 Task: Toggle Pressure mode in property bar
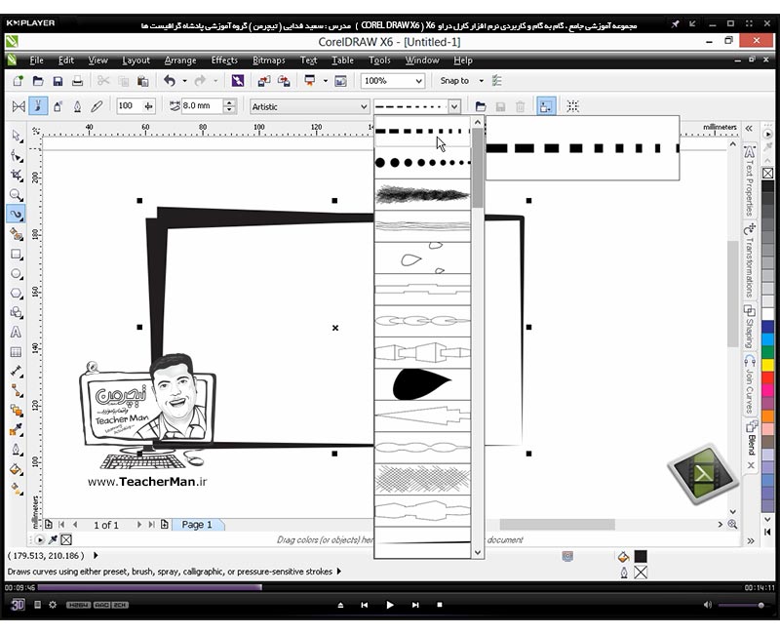(97, 106)
